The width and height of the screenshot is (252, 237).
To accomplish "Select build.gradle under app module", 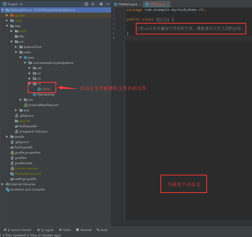I will 28,126.
